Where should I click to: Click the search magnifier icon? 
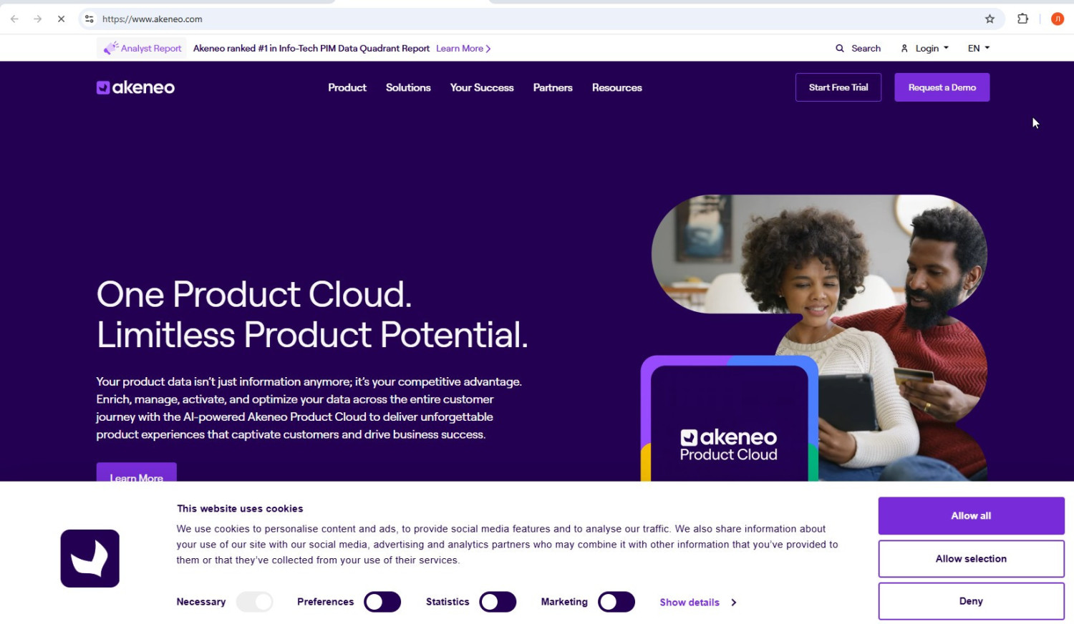click(839, 49)
